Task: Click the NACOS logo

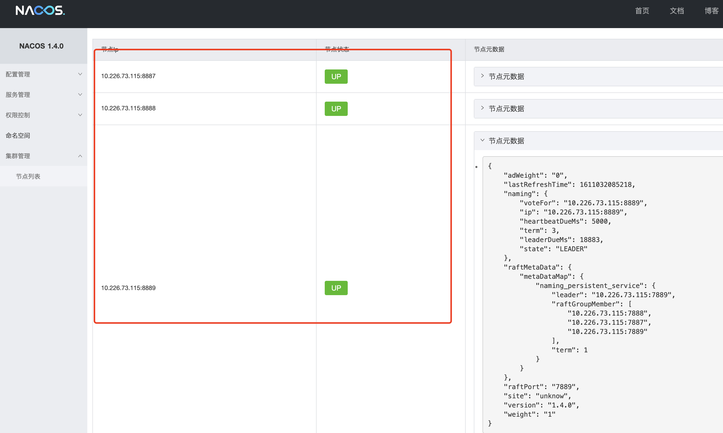Action: pos(40,10)
